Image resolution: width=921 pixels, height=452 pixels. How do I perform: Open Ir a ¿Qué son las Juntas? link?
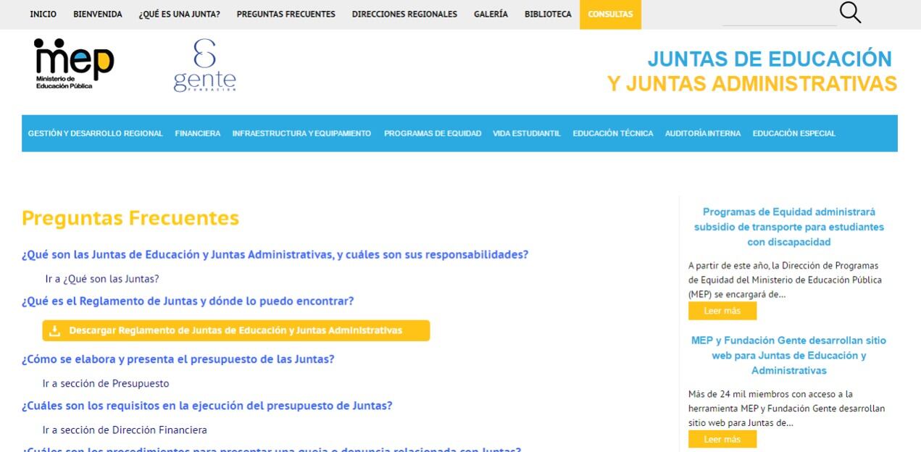coord(101,278)
